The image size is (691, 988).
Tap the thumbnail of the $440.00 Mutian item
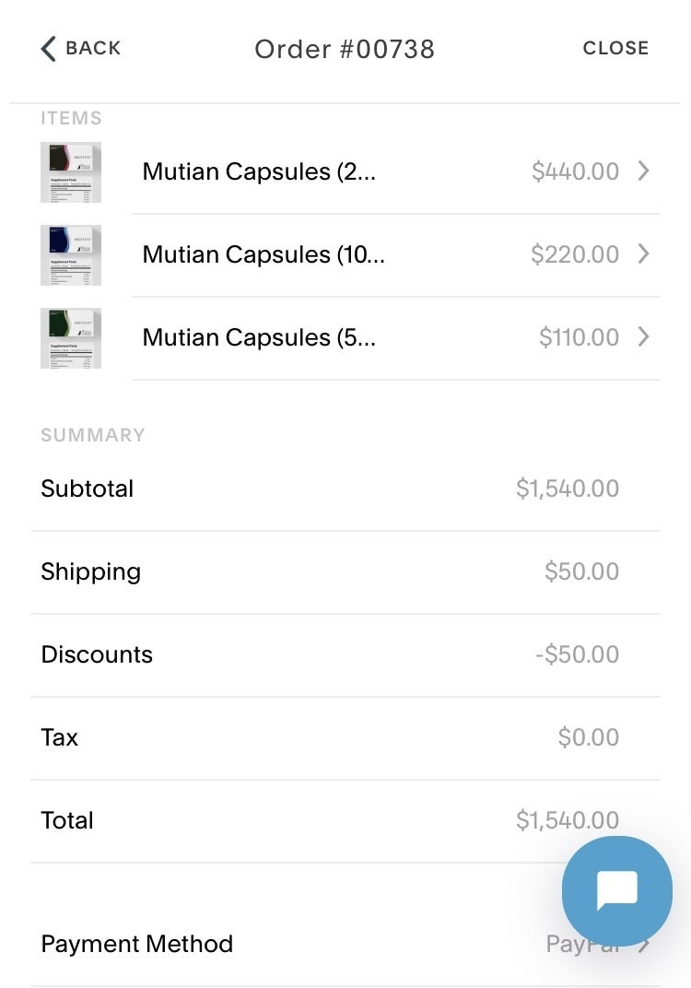[71, 172]
